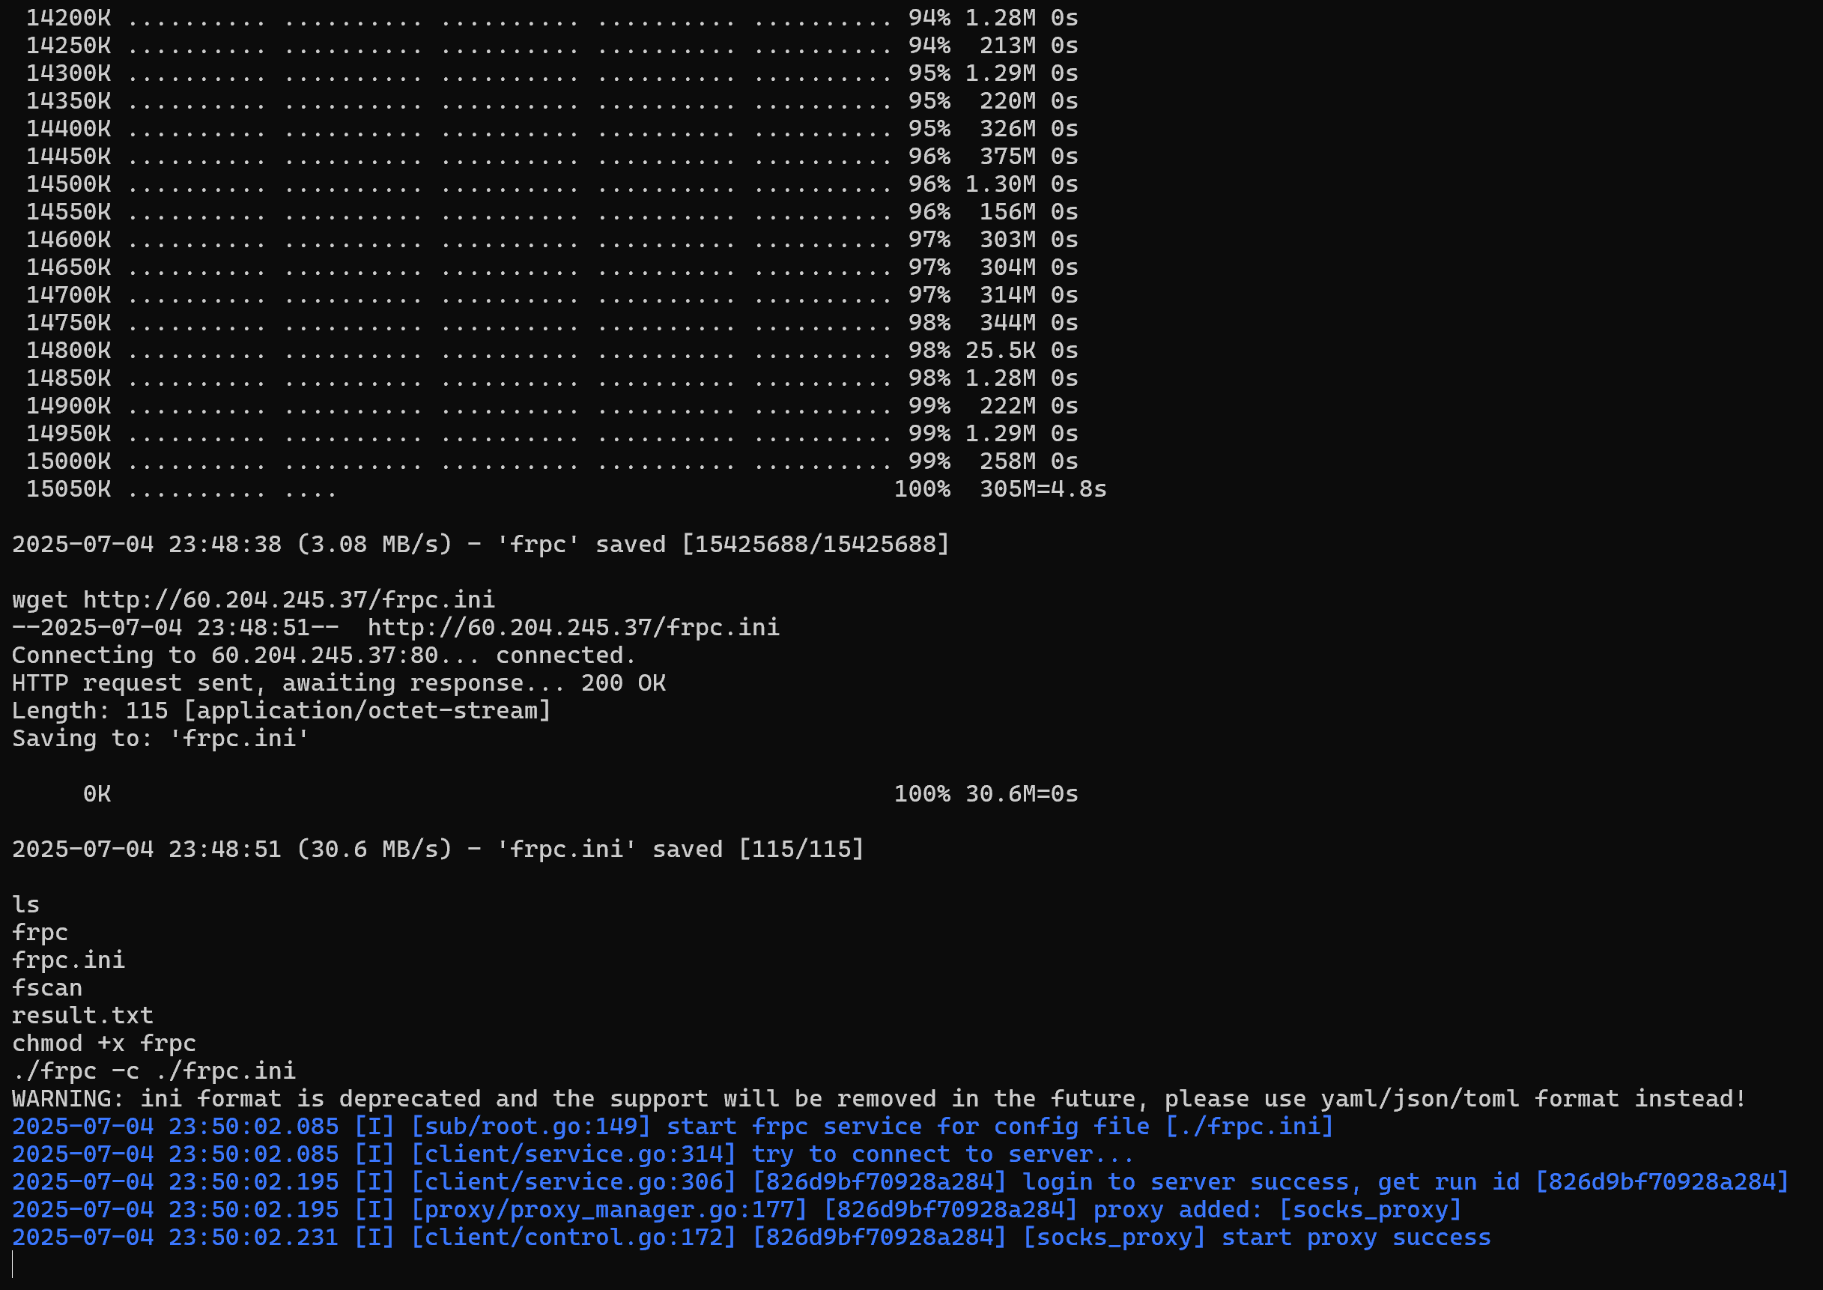The image size is (1823, 1290).
Task: Click the '15050K' 100% 305M=4.8s line
Action: pyautogui.click(x=566, y=489)
